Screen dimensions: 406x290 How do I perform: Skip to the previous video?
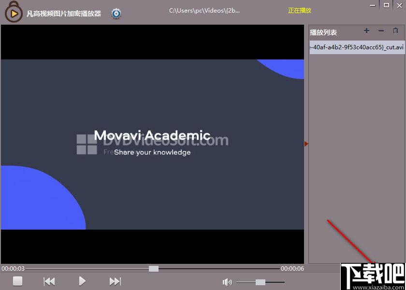(x=49, y=281)
